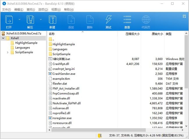The width and height of the screenshot is (189, 139).
Task: Click the 'TKM 文件' type cell
Action: click(x=172, y=79)
